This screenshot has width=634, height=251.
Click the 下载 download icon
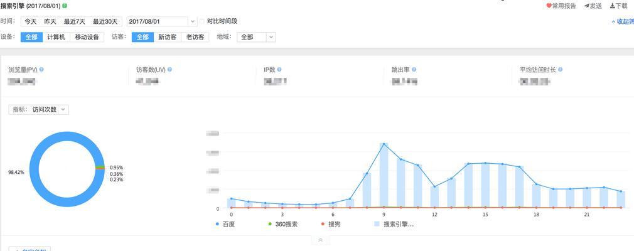[613, 6]
